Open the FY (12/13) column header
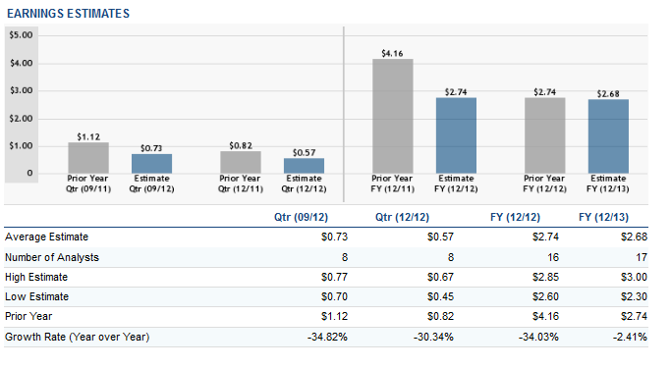This screenshot has width=671, height=369. 604,217
